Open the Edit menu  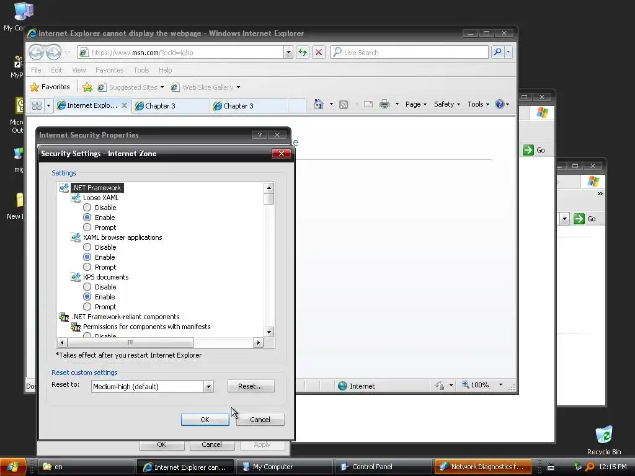(x=56, y=70)
